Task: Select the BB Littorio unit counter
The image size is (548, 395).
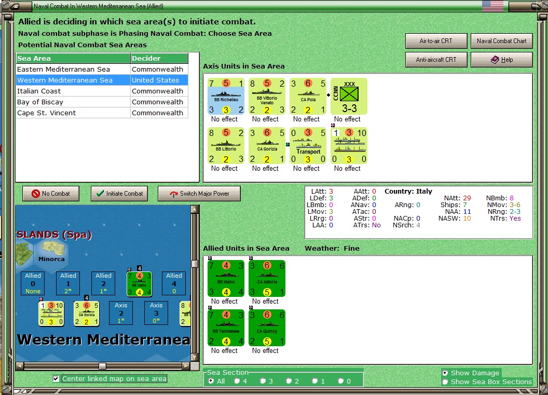Action: click(226, 146)
